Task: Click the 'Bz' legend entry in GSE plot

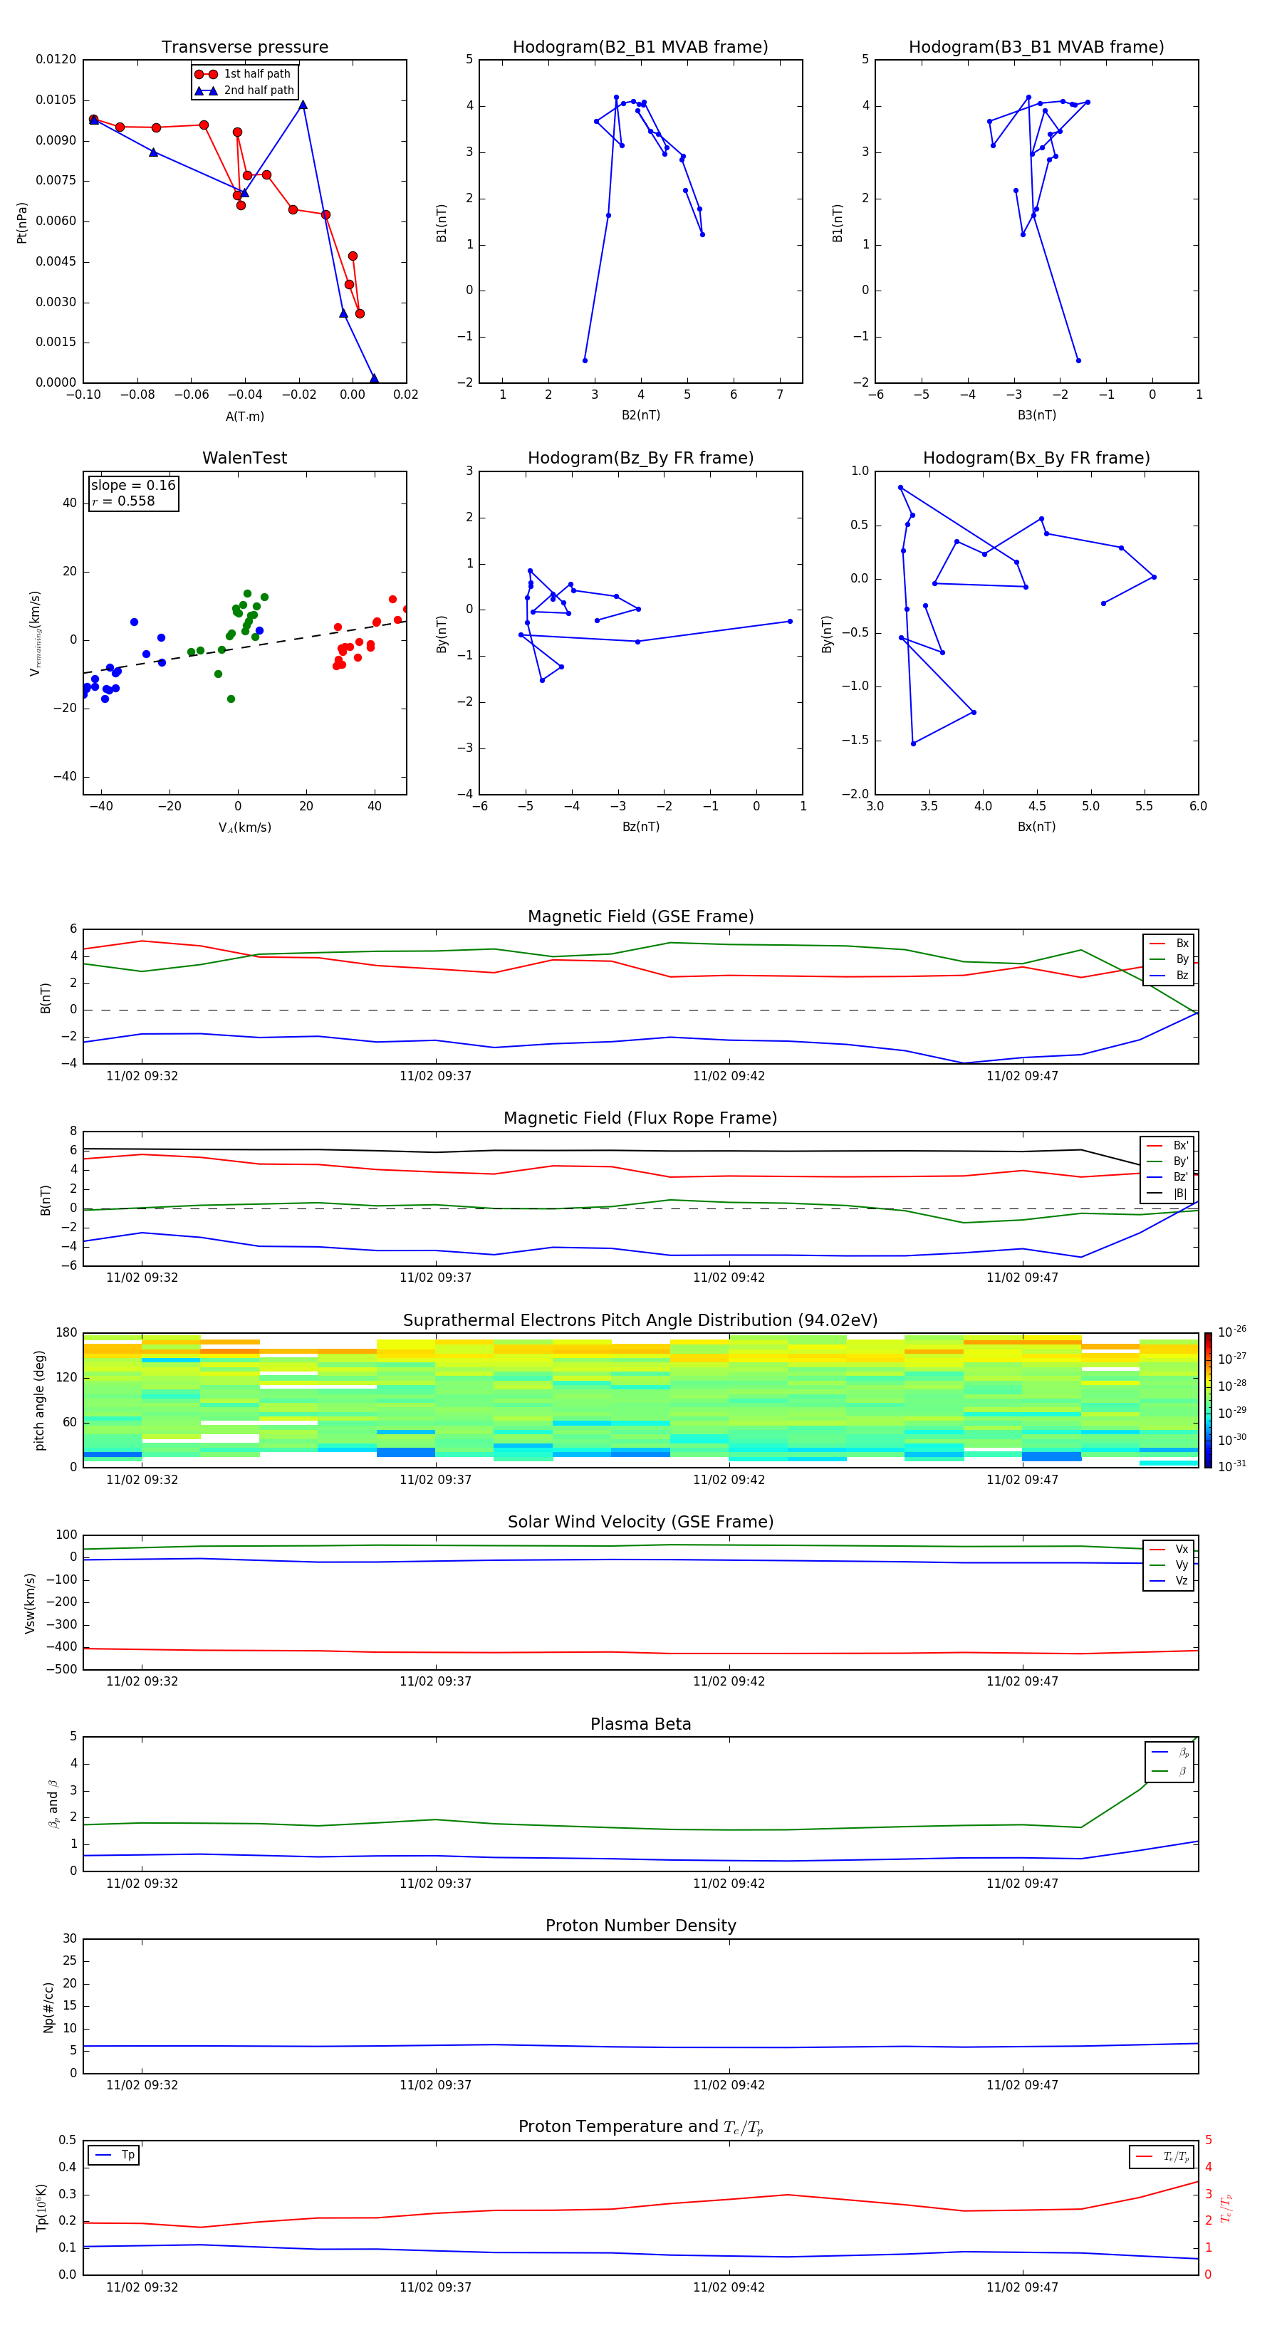Action: (1169, 976)
